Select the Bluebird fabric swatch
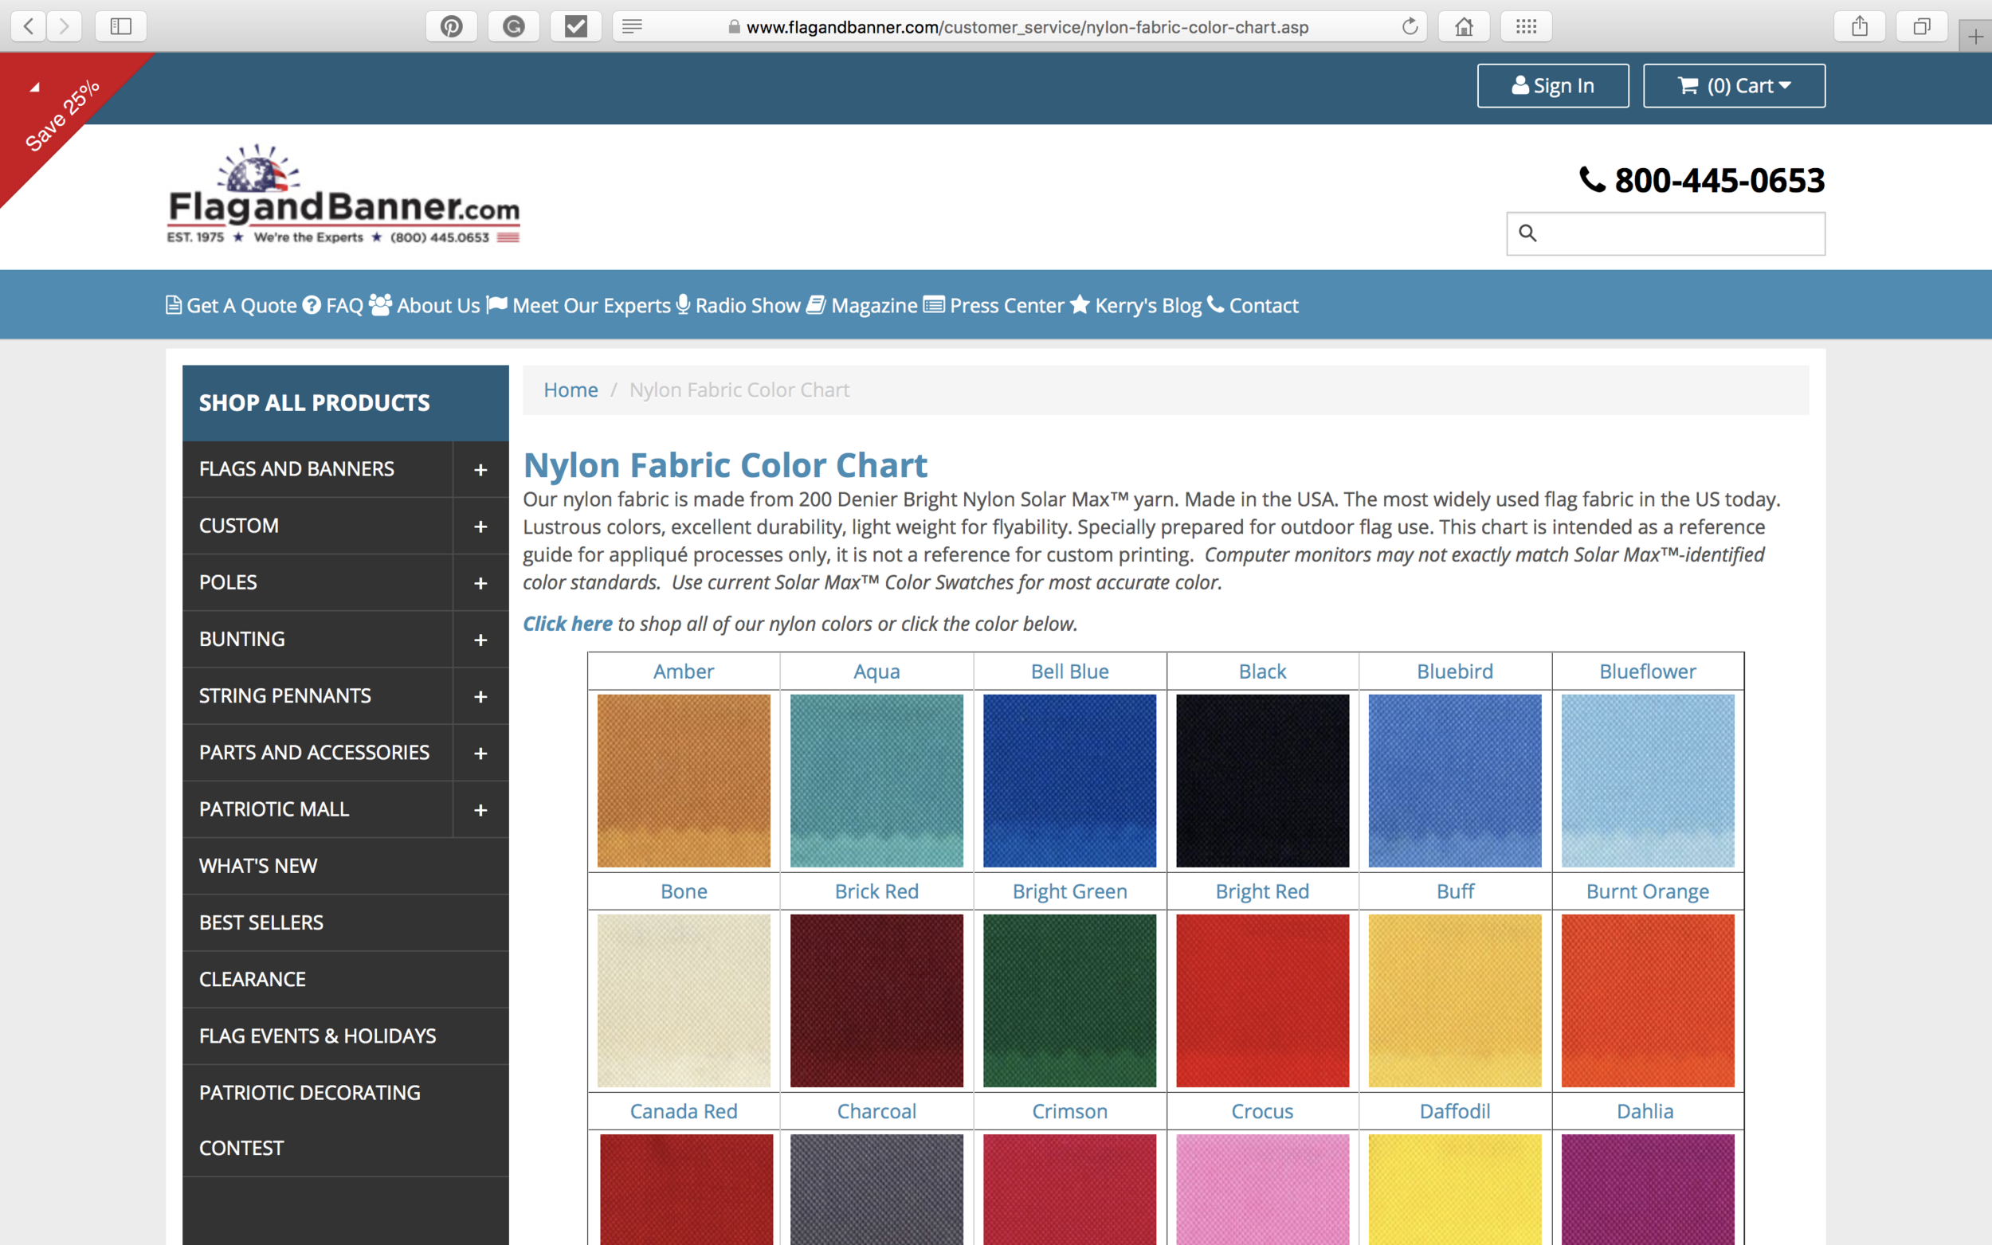The width and height of the screenshot is (1992, 1245). pyautogui.click(x=1455, y=781)
